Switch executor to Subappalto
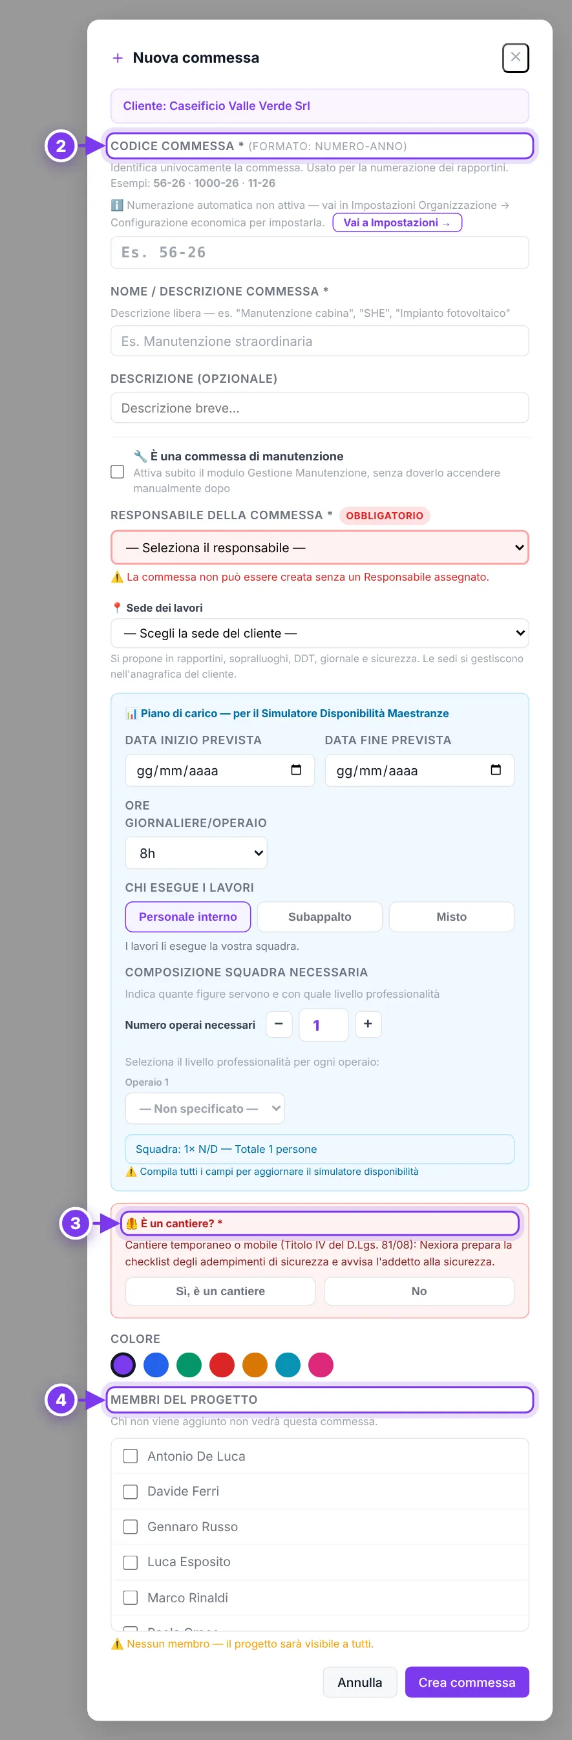Screen dimensions: 572x1740 pos(319,917)
